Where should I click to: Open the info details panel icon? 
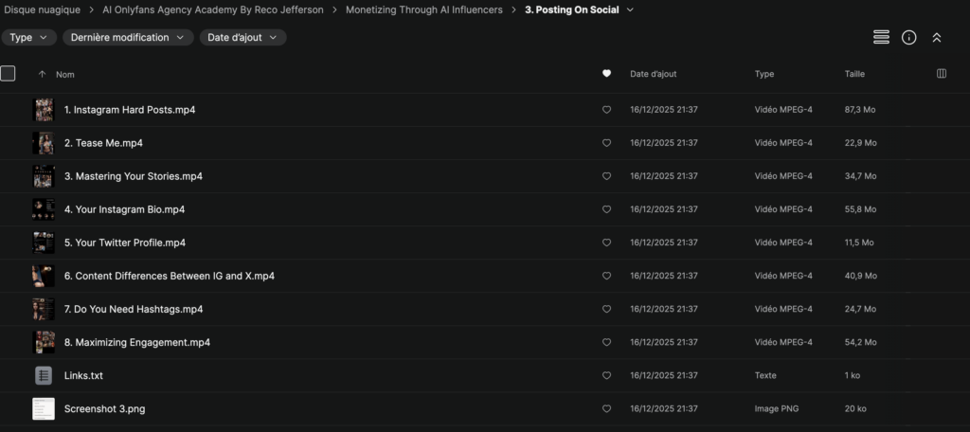coord(908,37)
